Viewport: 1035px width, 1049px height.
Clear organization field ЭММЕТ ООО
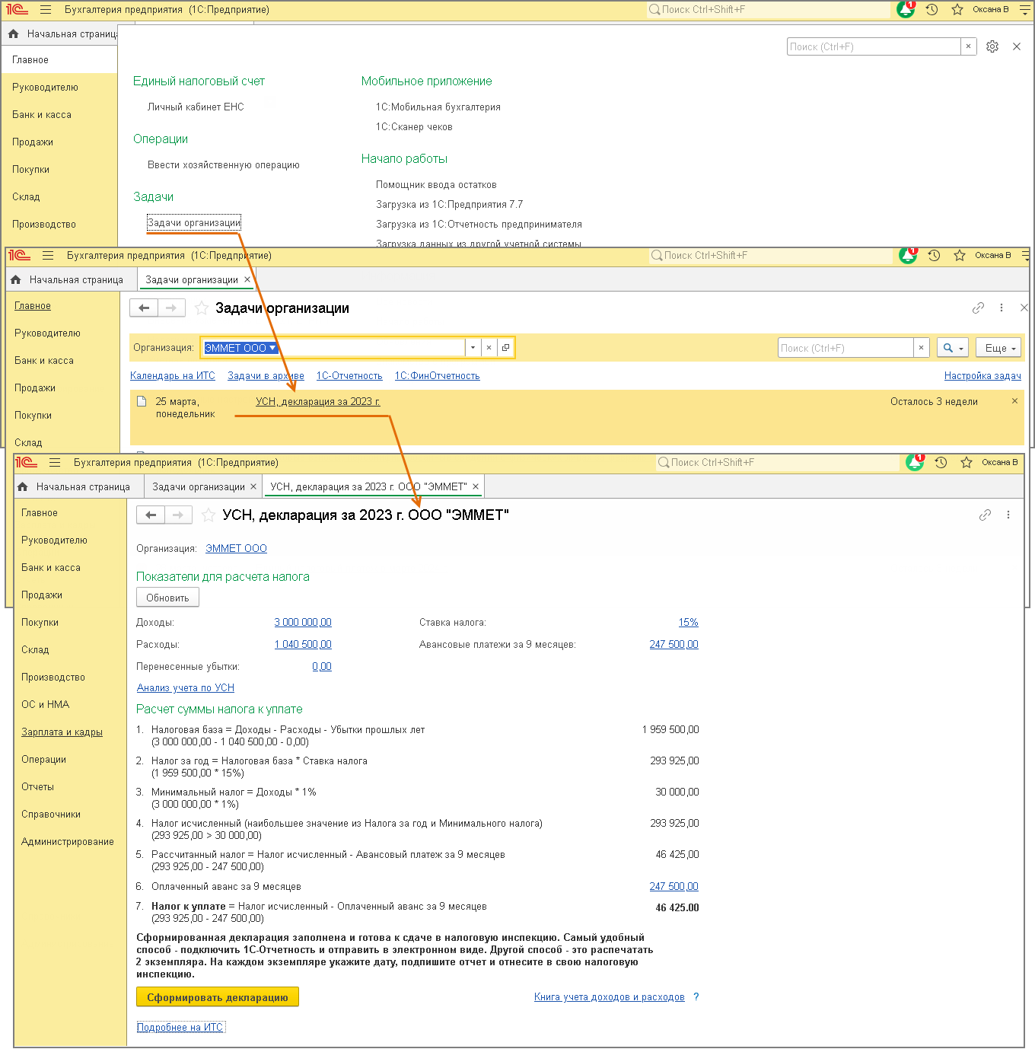pyautogui.click(x=489, y=348)
